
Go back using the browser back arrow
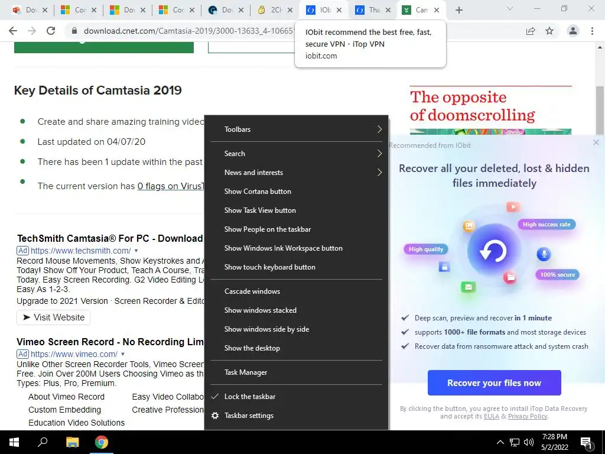coord(13,31)
